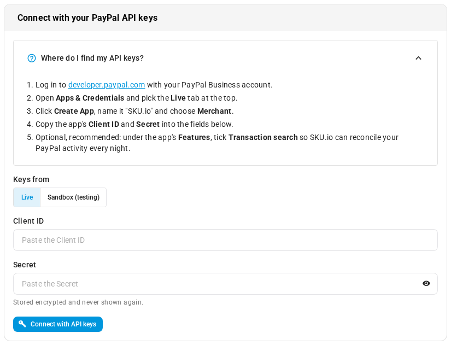Image resolution: width=451 pixels, height=345 pixels.
Task: Focus the Client ID input field
Action: click(x=225, y=240)
